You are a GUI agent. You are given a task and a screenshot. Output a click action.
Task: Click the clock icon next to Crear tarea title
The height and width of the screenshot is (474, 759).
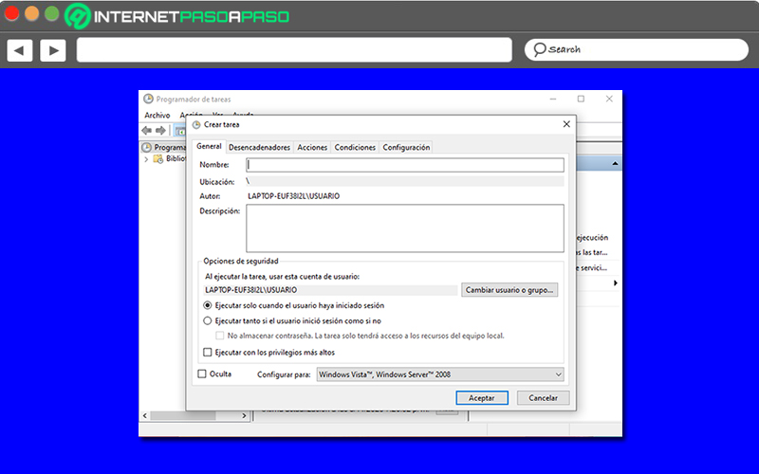click(x=196, y=125)
